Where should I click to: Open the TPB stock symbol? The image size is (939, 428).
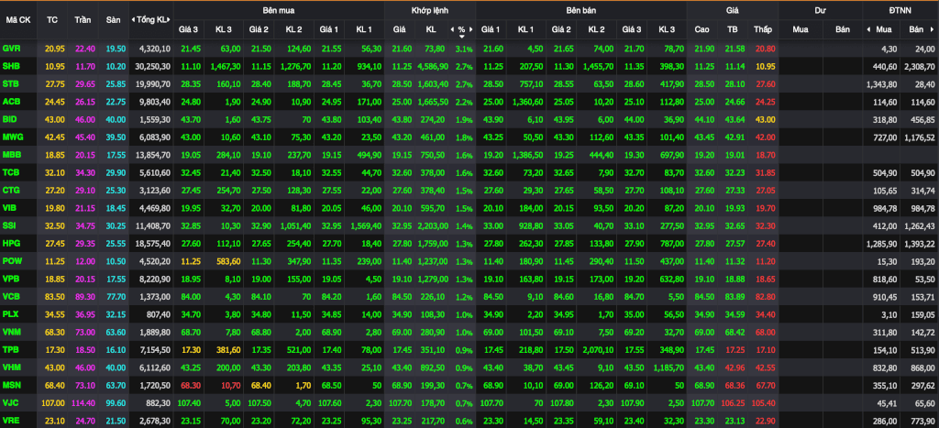click(11, 349)
